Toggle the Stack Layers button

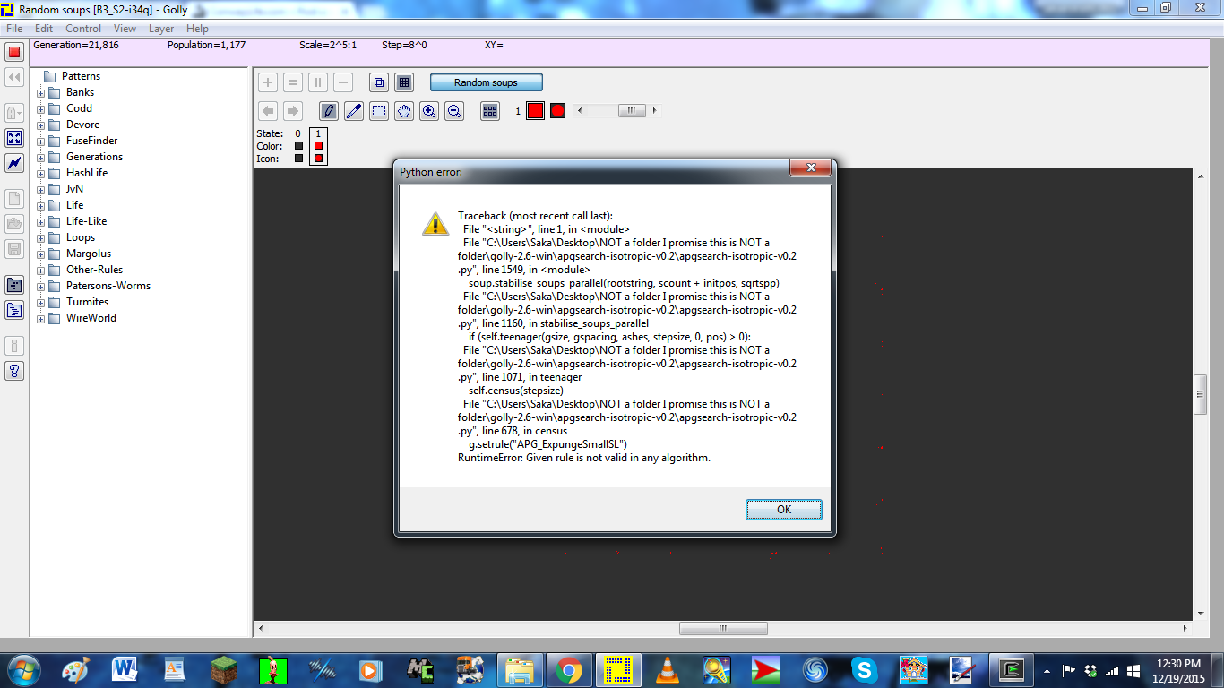coord(379,82)
